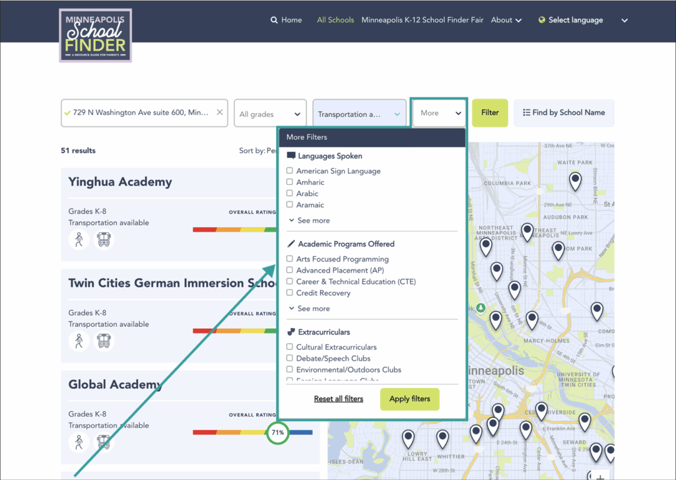Click the globe icon by Select language
Image resolution: width=676 pixels, height=480 pixels.
[542, 20]
